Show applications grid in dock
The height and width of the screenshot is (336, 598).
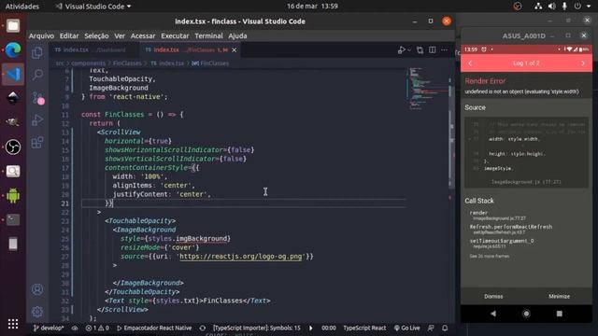(13, 324)
